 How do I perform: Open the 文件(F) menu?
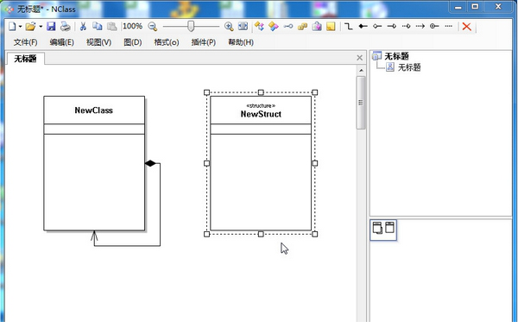point(25,42)
